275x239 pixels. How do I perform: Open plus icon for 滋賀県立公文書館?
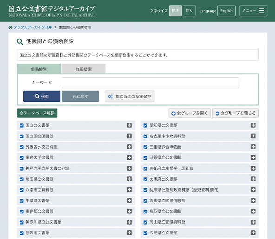tap(253, 157)
